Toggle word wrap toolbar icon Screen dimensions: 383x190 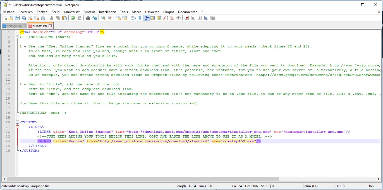point(133,18)
